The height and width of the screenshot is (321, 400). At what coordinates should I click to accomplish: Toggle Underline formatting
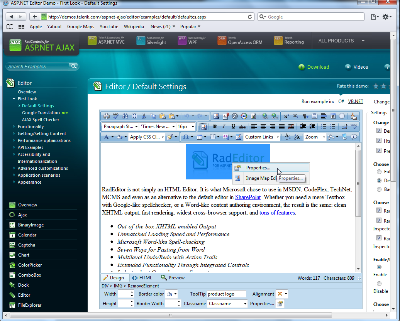point(233,127)
